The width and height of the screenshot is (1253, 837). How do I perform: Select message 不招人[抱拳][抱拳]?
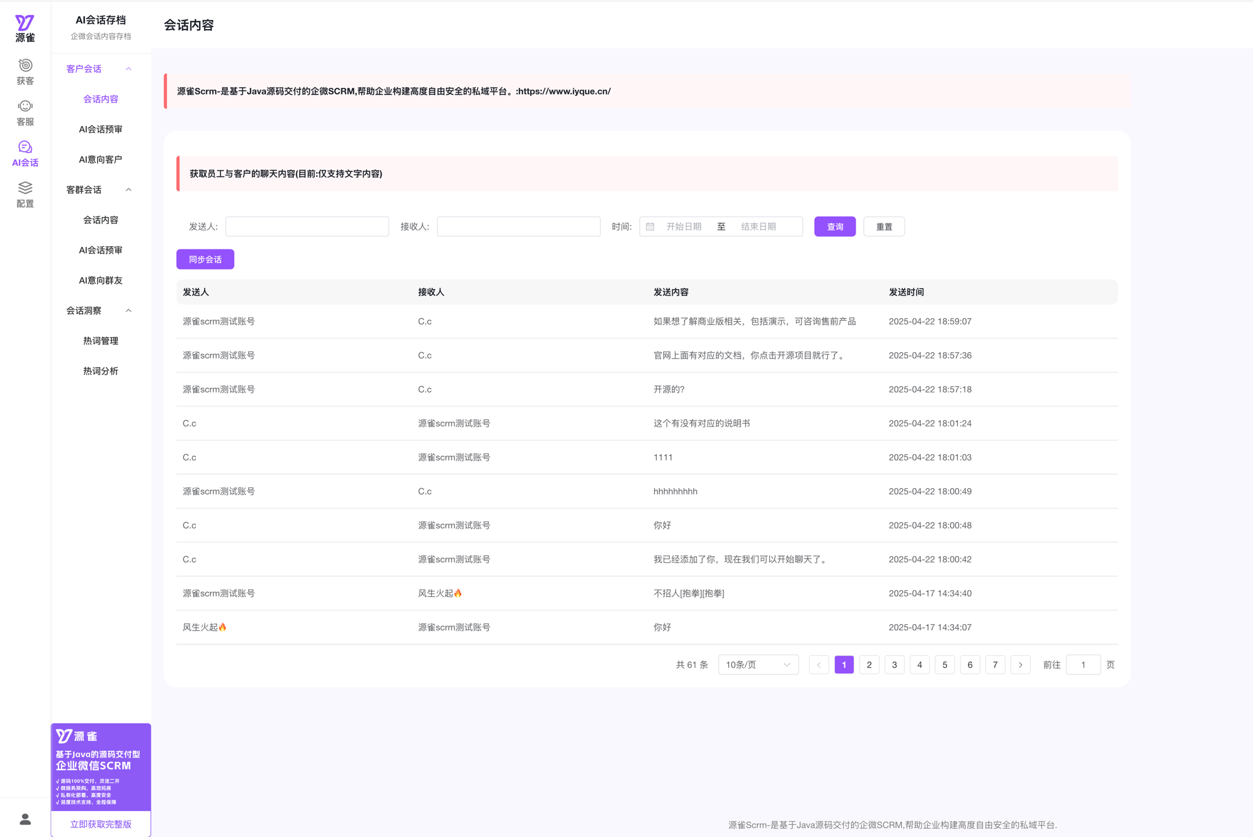tap(689, 593)
